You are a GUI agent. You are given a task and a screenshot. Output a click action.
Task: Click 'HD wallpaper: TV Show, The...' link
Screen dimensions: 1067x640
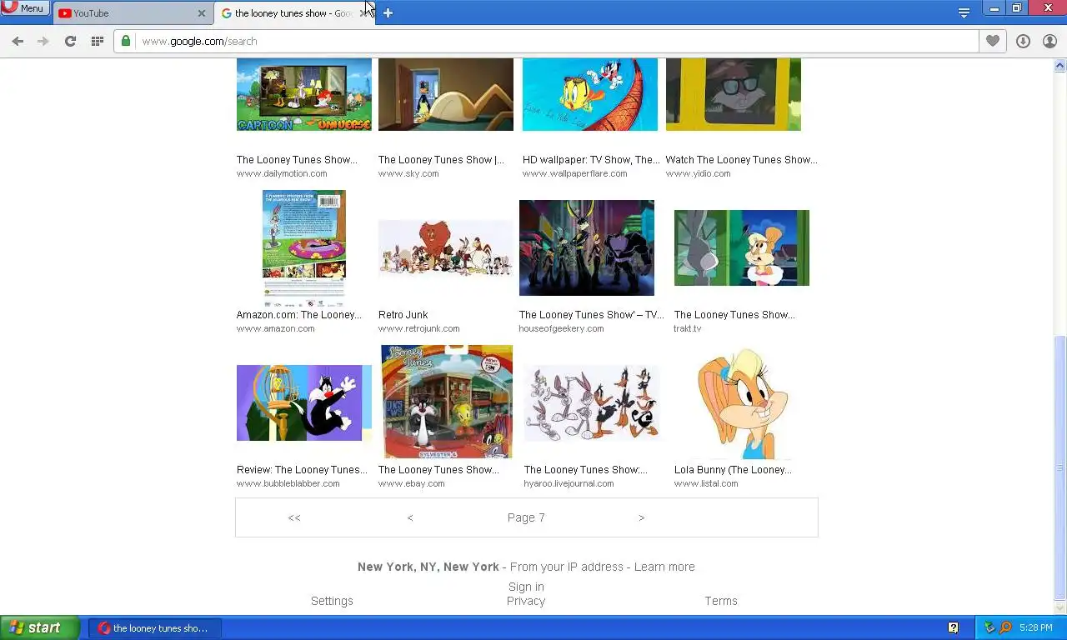591,160
